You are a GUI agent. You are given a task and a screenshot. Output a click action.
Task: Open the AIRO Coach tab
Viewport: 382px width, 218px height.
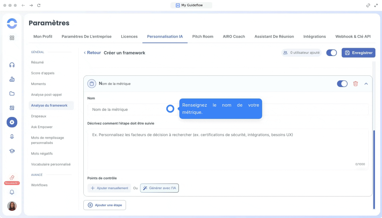pos(234,37)
